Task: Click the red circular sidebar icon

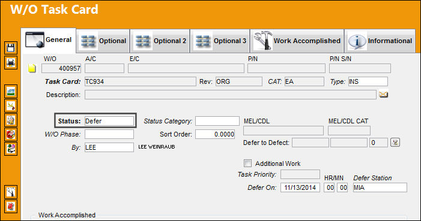Action: (11, 135)
